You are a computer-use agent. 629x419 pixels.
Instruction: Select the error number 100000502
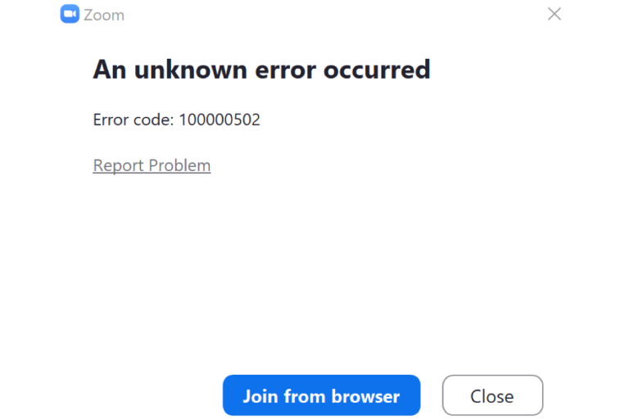pos(218,119)
